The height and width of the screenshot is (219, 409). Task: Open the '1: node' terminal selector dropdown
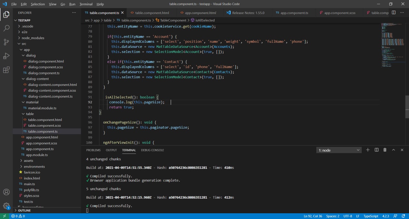coord(339,150)
